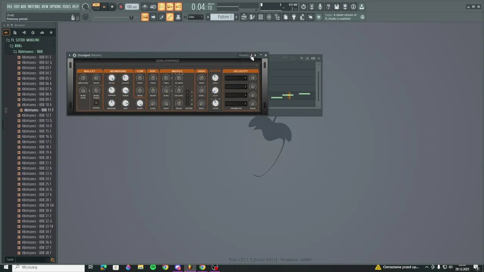484x272 pixels.
Task: Select Browser starred favorites tab
Action: click(51, 32)
